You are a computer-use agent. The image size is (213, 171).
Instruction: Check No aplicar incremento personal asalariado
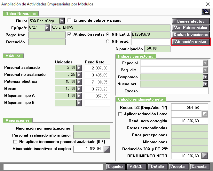tap(15, 142)
